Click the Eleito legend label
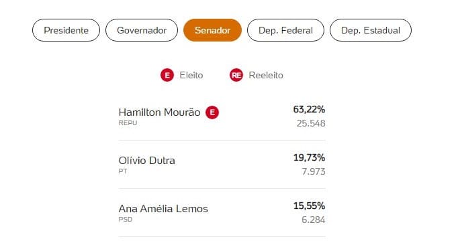 click(191, 75)
